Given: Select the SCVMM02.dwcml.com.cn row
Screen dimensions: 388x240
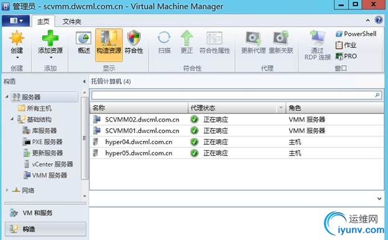Looking at the screenshot, I should [x=236, y=120].
